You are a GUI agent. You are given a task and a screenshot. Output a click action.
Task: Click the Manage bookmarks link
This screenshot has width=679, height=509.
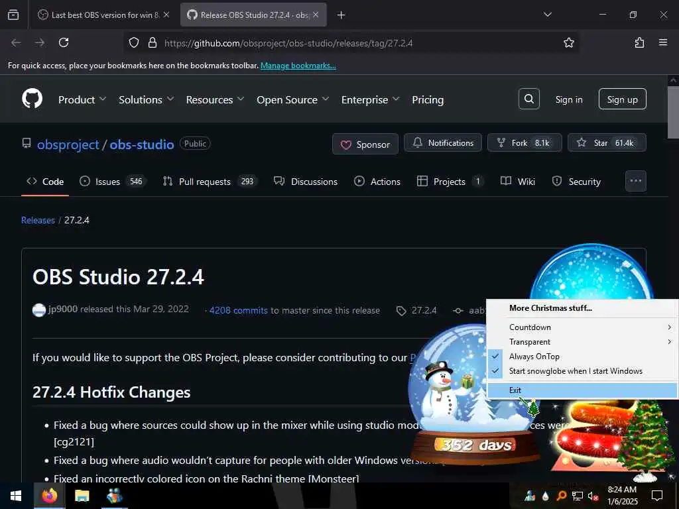click(x=298, y=66)
